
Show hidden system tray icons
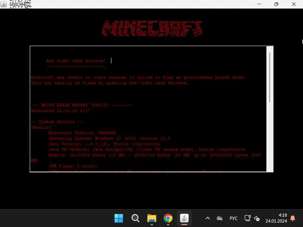[208, 218]
